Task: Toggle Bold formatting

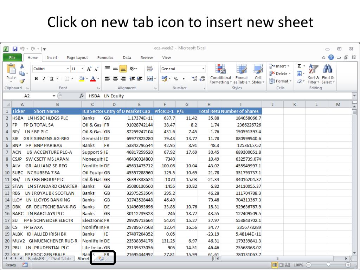Action: 36,79
